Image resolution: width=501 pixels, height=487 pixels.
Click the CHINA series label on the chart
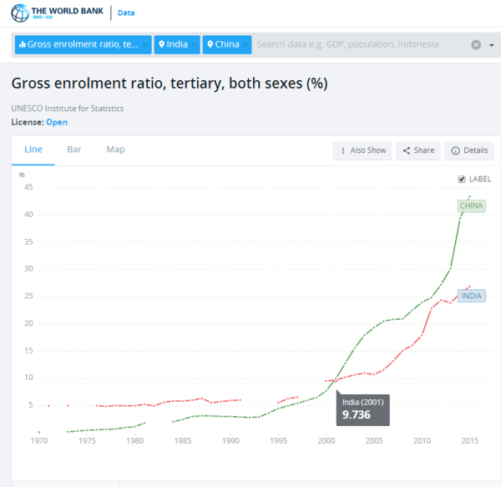[471, 205]
